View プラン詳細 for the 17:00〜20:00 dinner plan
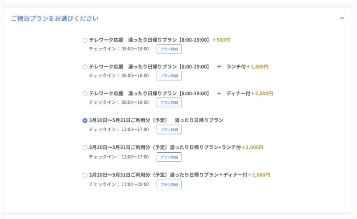 (169, 184)
